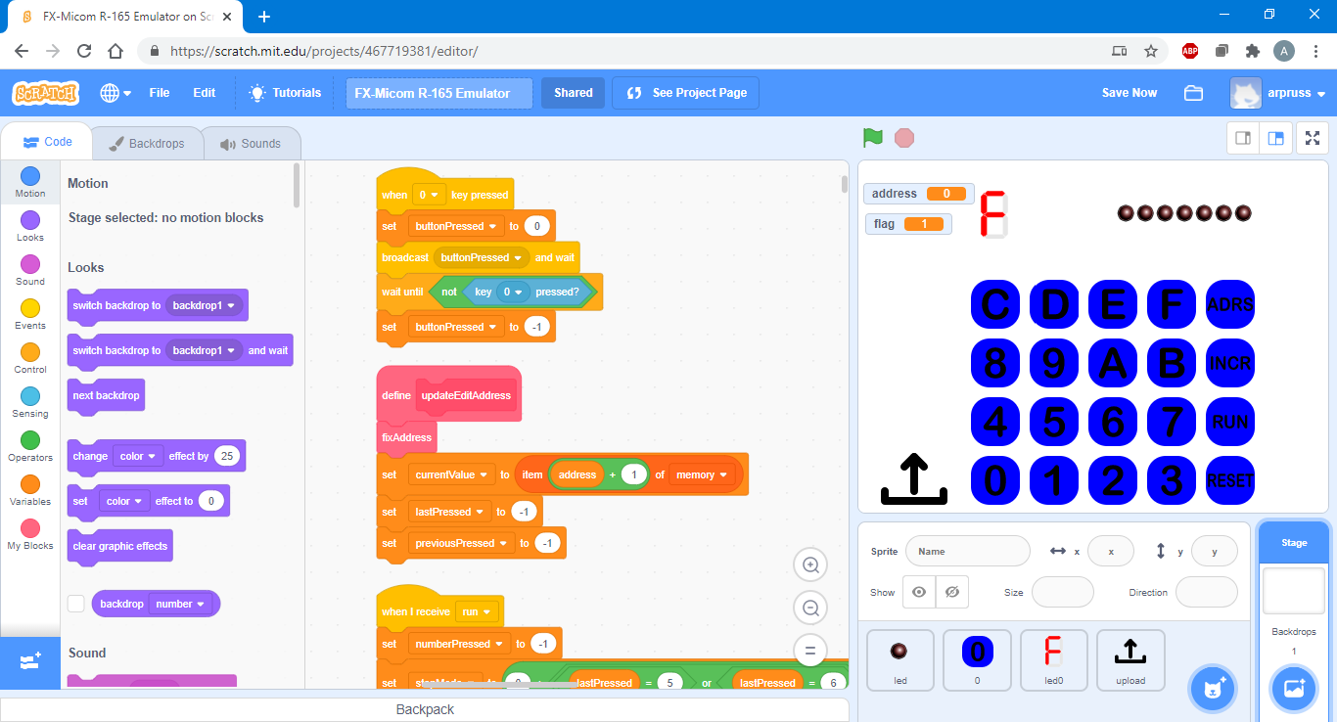Click the RUN key on stage keypad
The height and width of the screenshot is (722, 1337).
tap(1230, 422)
